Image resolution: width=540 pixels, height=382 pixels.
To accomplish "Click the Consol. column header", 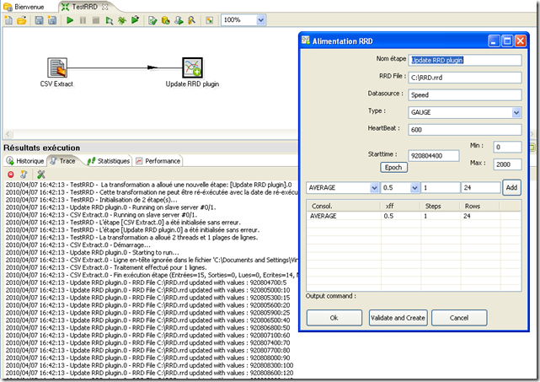I will [344, 206].
